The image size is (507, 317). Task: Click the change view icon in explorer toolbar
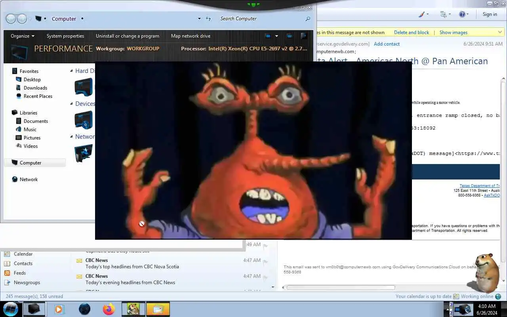click(268, 36)
